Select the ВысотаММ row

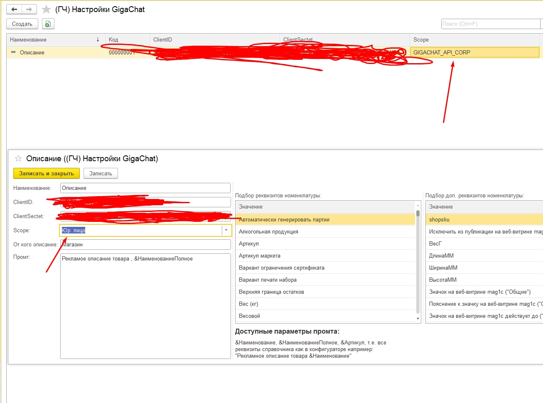pyautogui.click(x=484, y=280)
